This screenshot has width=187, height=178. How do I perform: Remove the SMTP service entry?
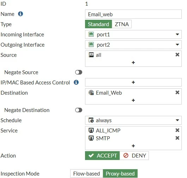(177, 138)
